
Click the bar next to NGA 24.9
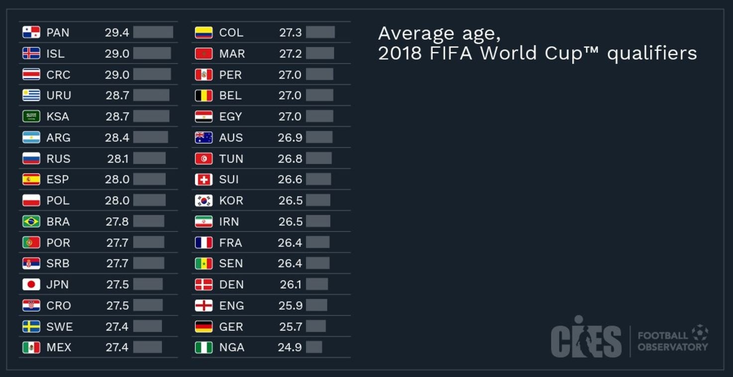click(x=314, y=348)
